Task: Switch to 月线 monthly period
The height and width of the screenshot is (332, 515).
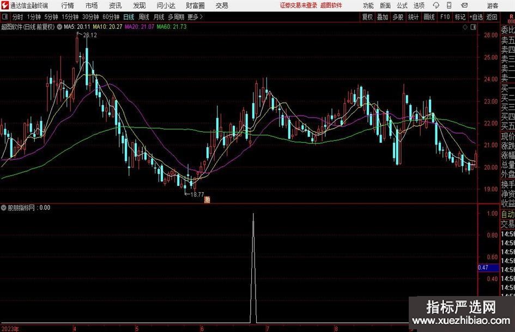Action: point(159,17)
